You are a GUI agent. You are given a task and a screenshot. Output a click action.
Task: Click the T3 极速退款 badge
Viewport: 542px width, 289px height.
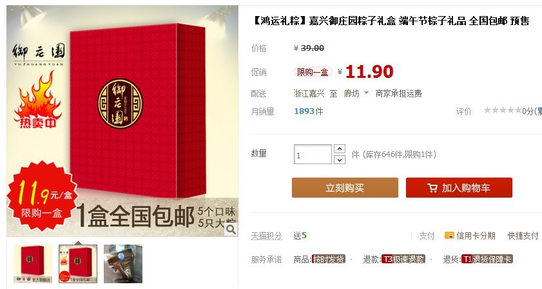(403, 259)
